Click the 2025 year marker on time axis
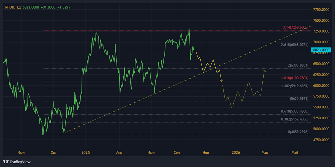This screenshot has width=335, height=167. 85,153
